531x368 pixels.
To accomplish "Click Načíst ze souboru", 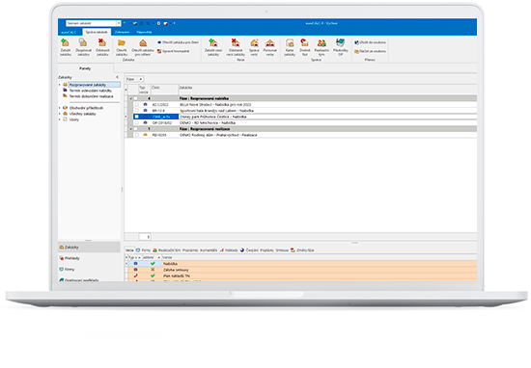I will click(370, 51).
